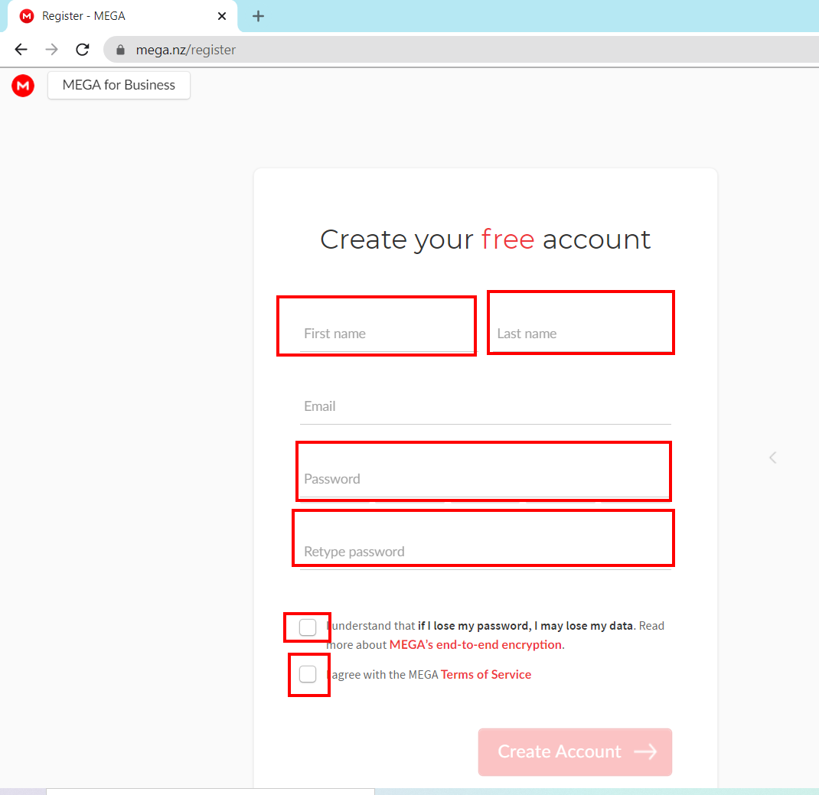Image resolution: width=819 pixels, height=795 pixels.
Task: Close the Register - MEGA tab
Action: tap(221, 16)
